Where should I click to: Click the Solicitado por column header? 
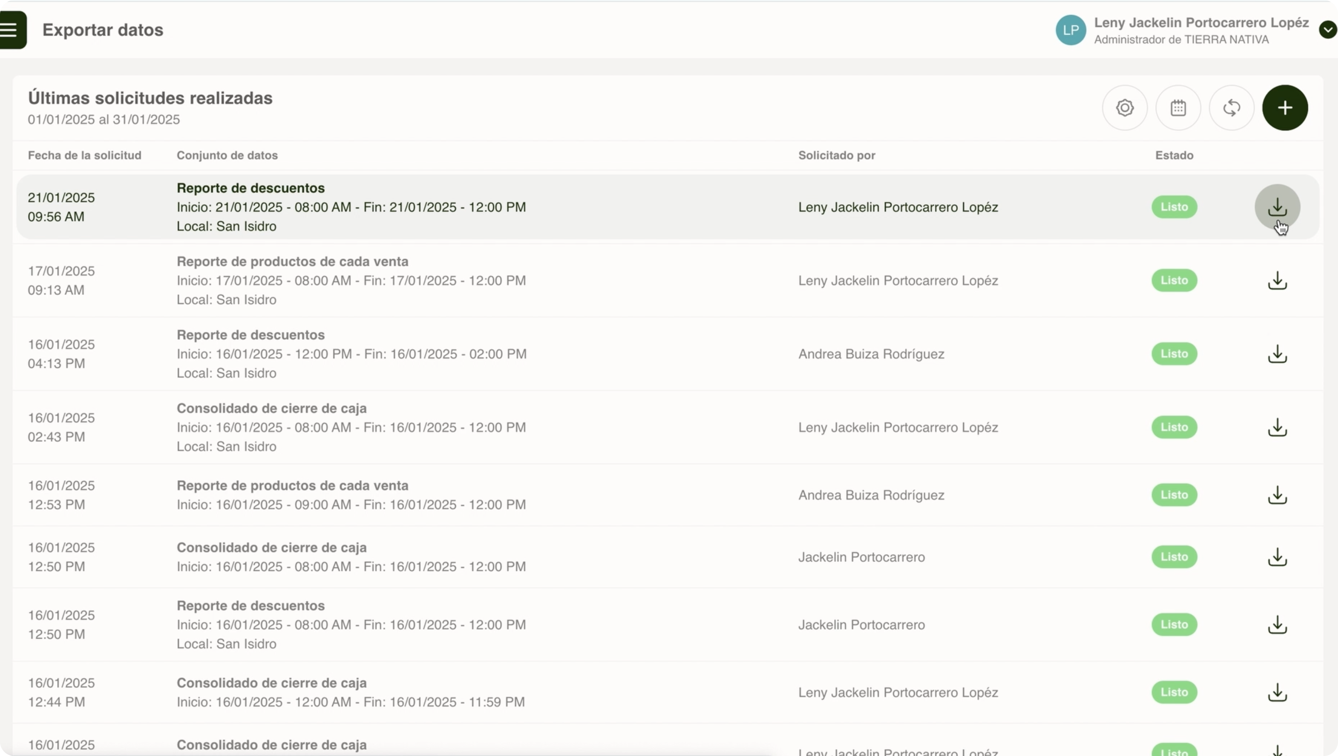[x=836, y=155]
